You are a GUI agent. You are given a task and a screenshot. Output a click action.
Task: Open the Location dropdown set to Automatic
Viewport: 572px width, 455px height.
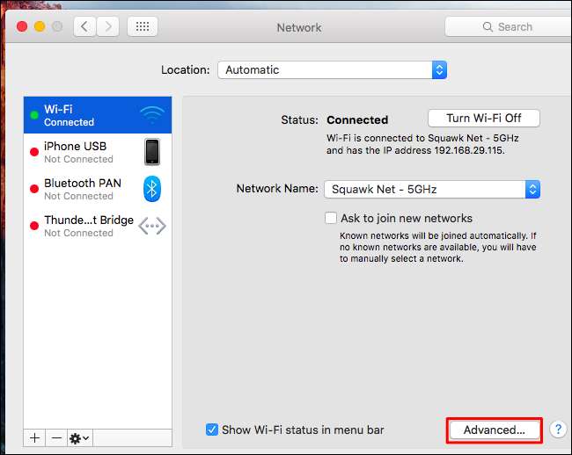tap(332, 69)
